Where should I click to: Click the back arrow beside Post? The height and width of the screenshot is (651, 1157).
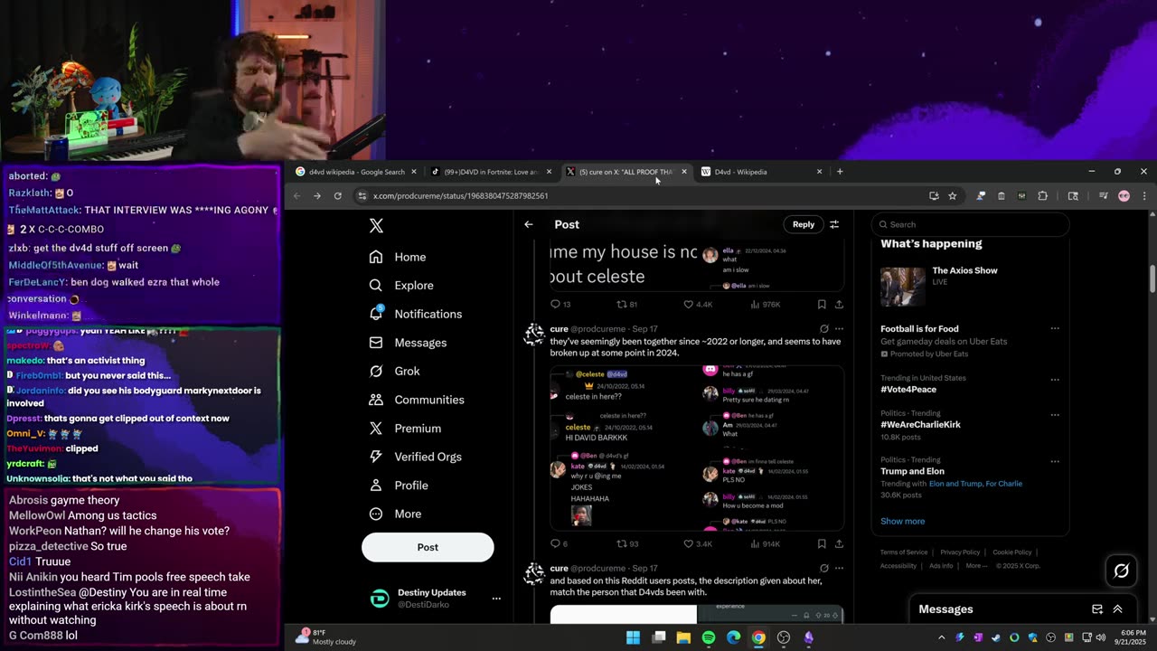(x=529, y=224)
